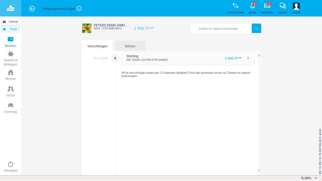Click Afmelden to log out
Screen dimensions: 322x181
(11, 167)
